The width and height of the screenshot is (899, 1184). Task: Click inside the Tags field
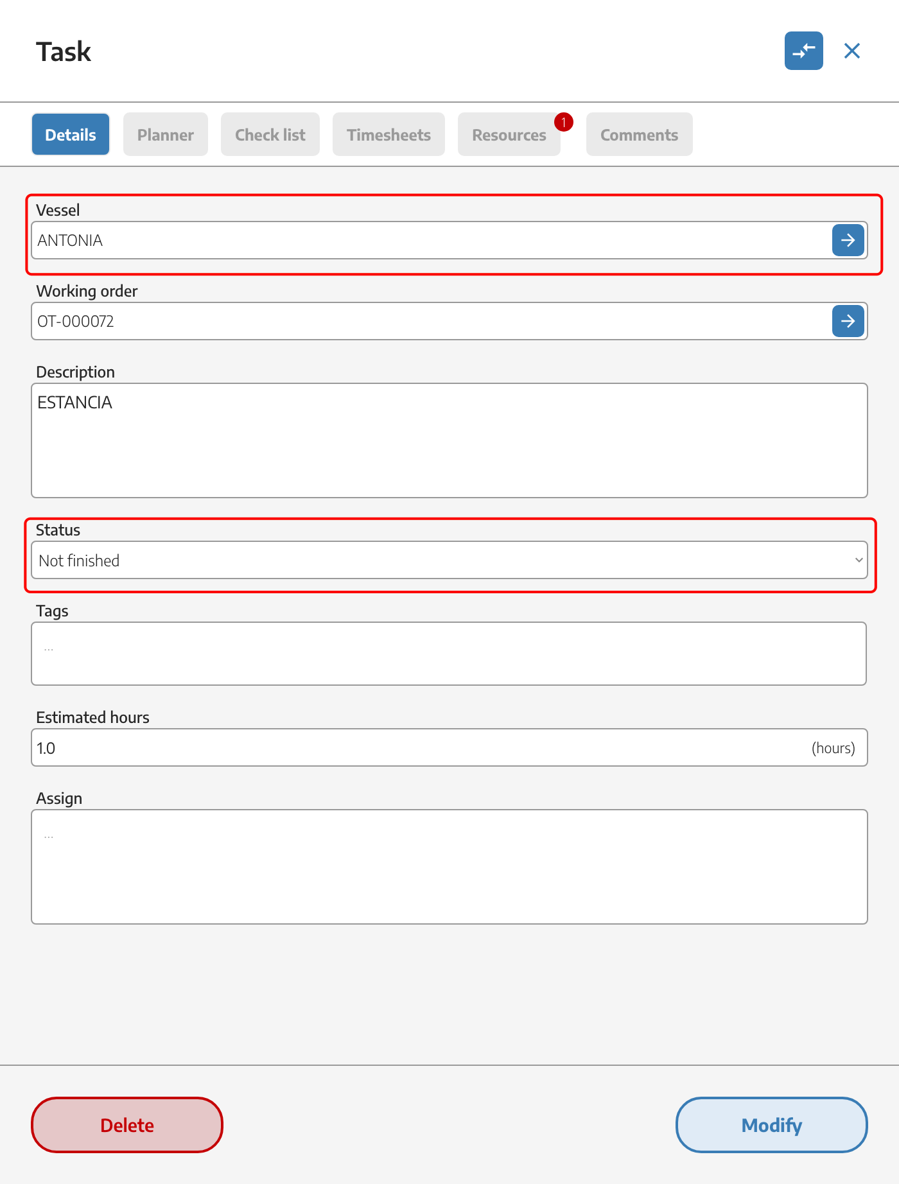[449, 654]
